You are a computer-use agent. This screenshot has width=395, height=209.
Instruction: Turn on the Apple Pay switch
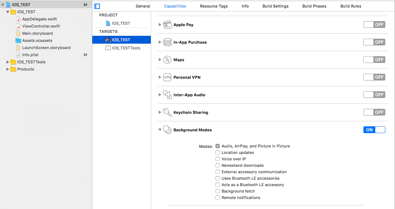pyautogui.click(x=374, y=25)
